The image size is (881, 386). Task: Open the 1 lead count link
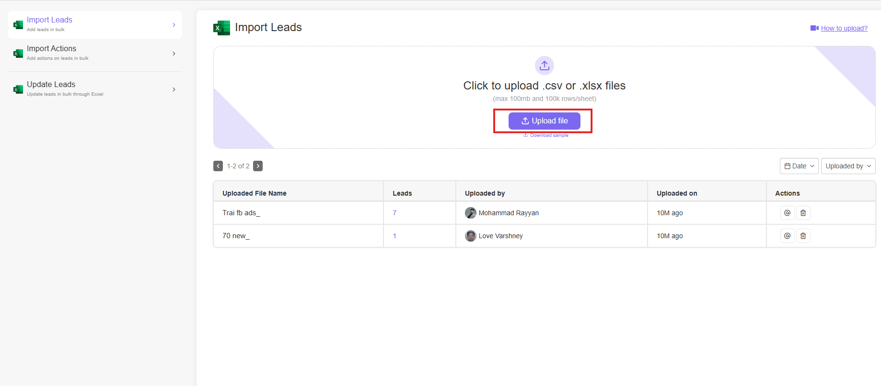point(394,236)
